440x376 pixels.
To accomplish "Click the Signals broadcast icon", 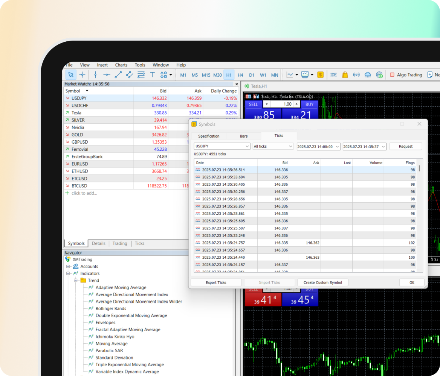I will coord(356,75).
